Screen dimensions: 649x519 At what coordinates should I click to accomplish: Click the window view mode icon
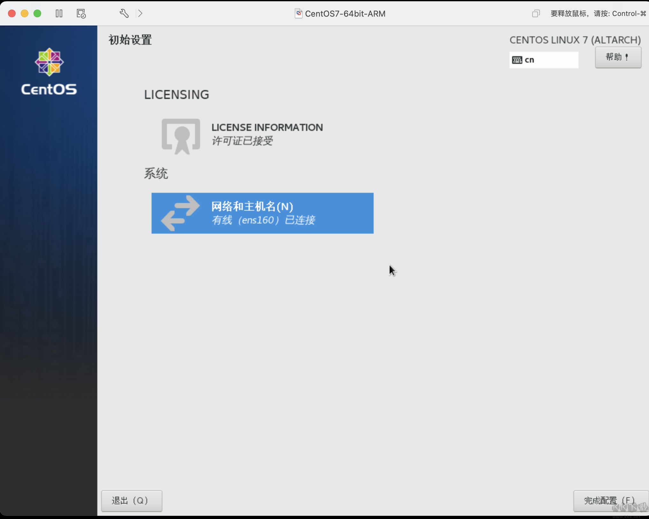point(536,13)
